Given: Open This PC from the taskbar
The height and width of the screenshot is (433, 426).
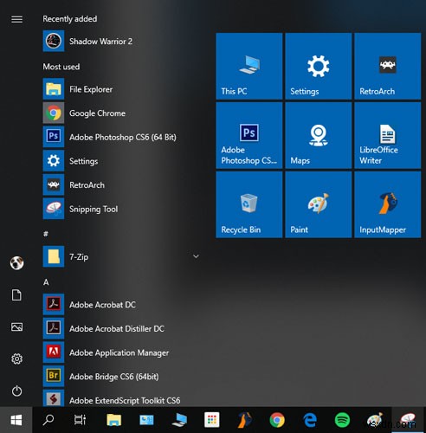Looking at the screenshot, I should point(179,420).
